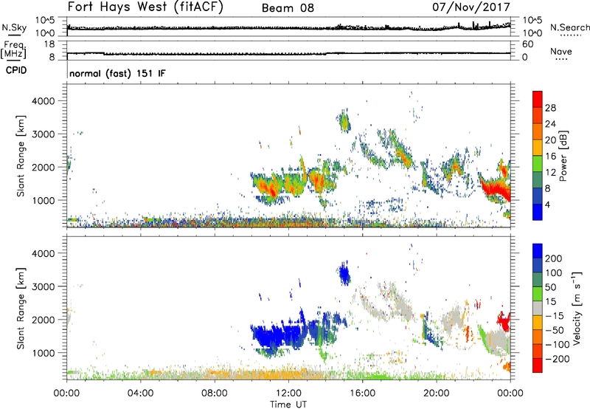This screenshot has width=590, height=409.
Task: Click the 'N.Search' legend label
Action: 569,27
